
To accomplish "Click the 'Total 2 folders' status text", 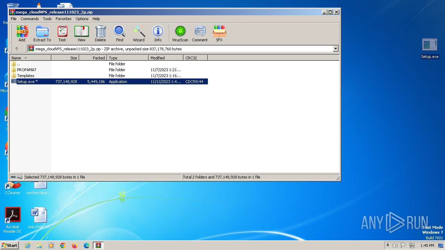I will tap(221, 177).
